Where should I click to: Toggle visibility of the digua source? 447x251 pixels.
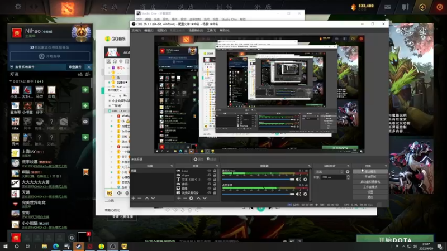coord(210,175)
